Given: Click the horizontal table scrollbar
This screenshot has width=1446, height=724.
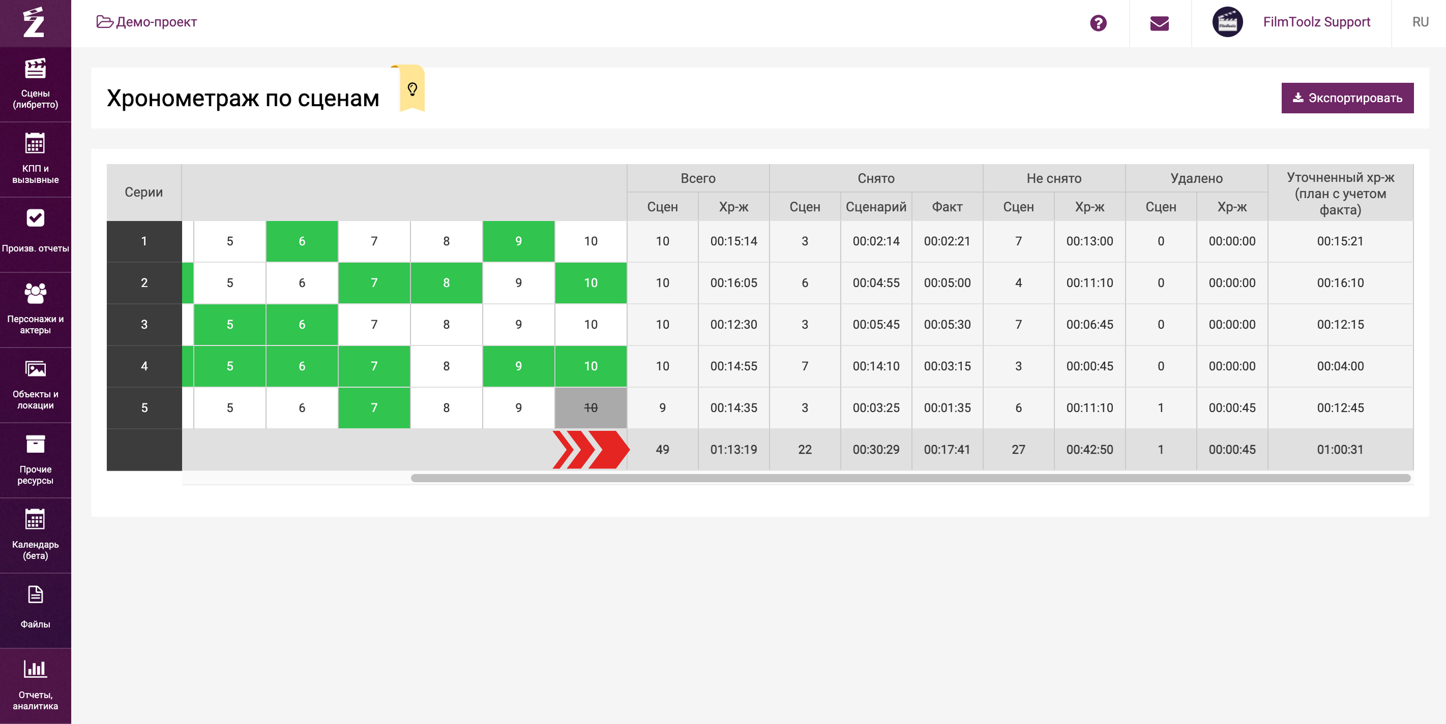Looking at the screenshot, I should click(909, 478).
